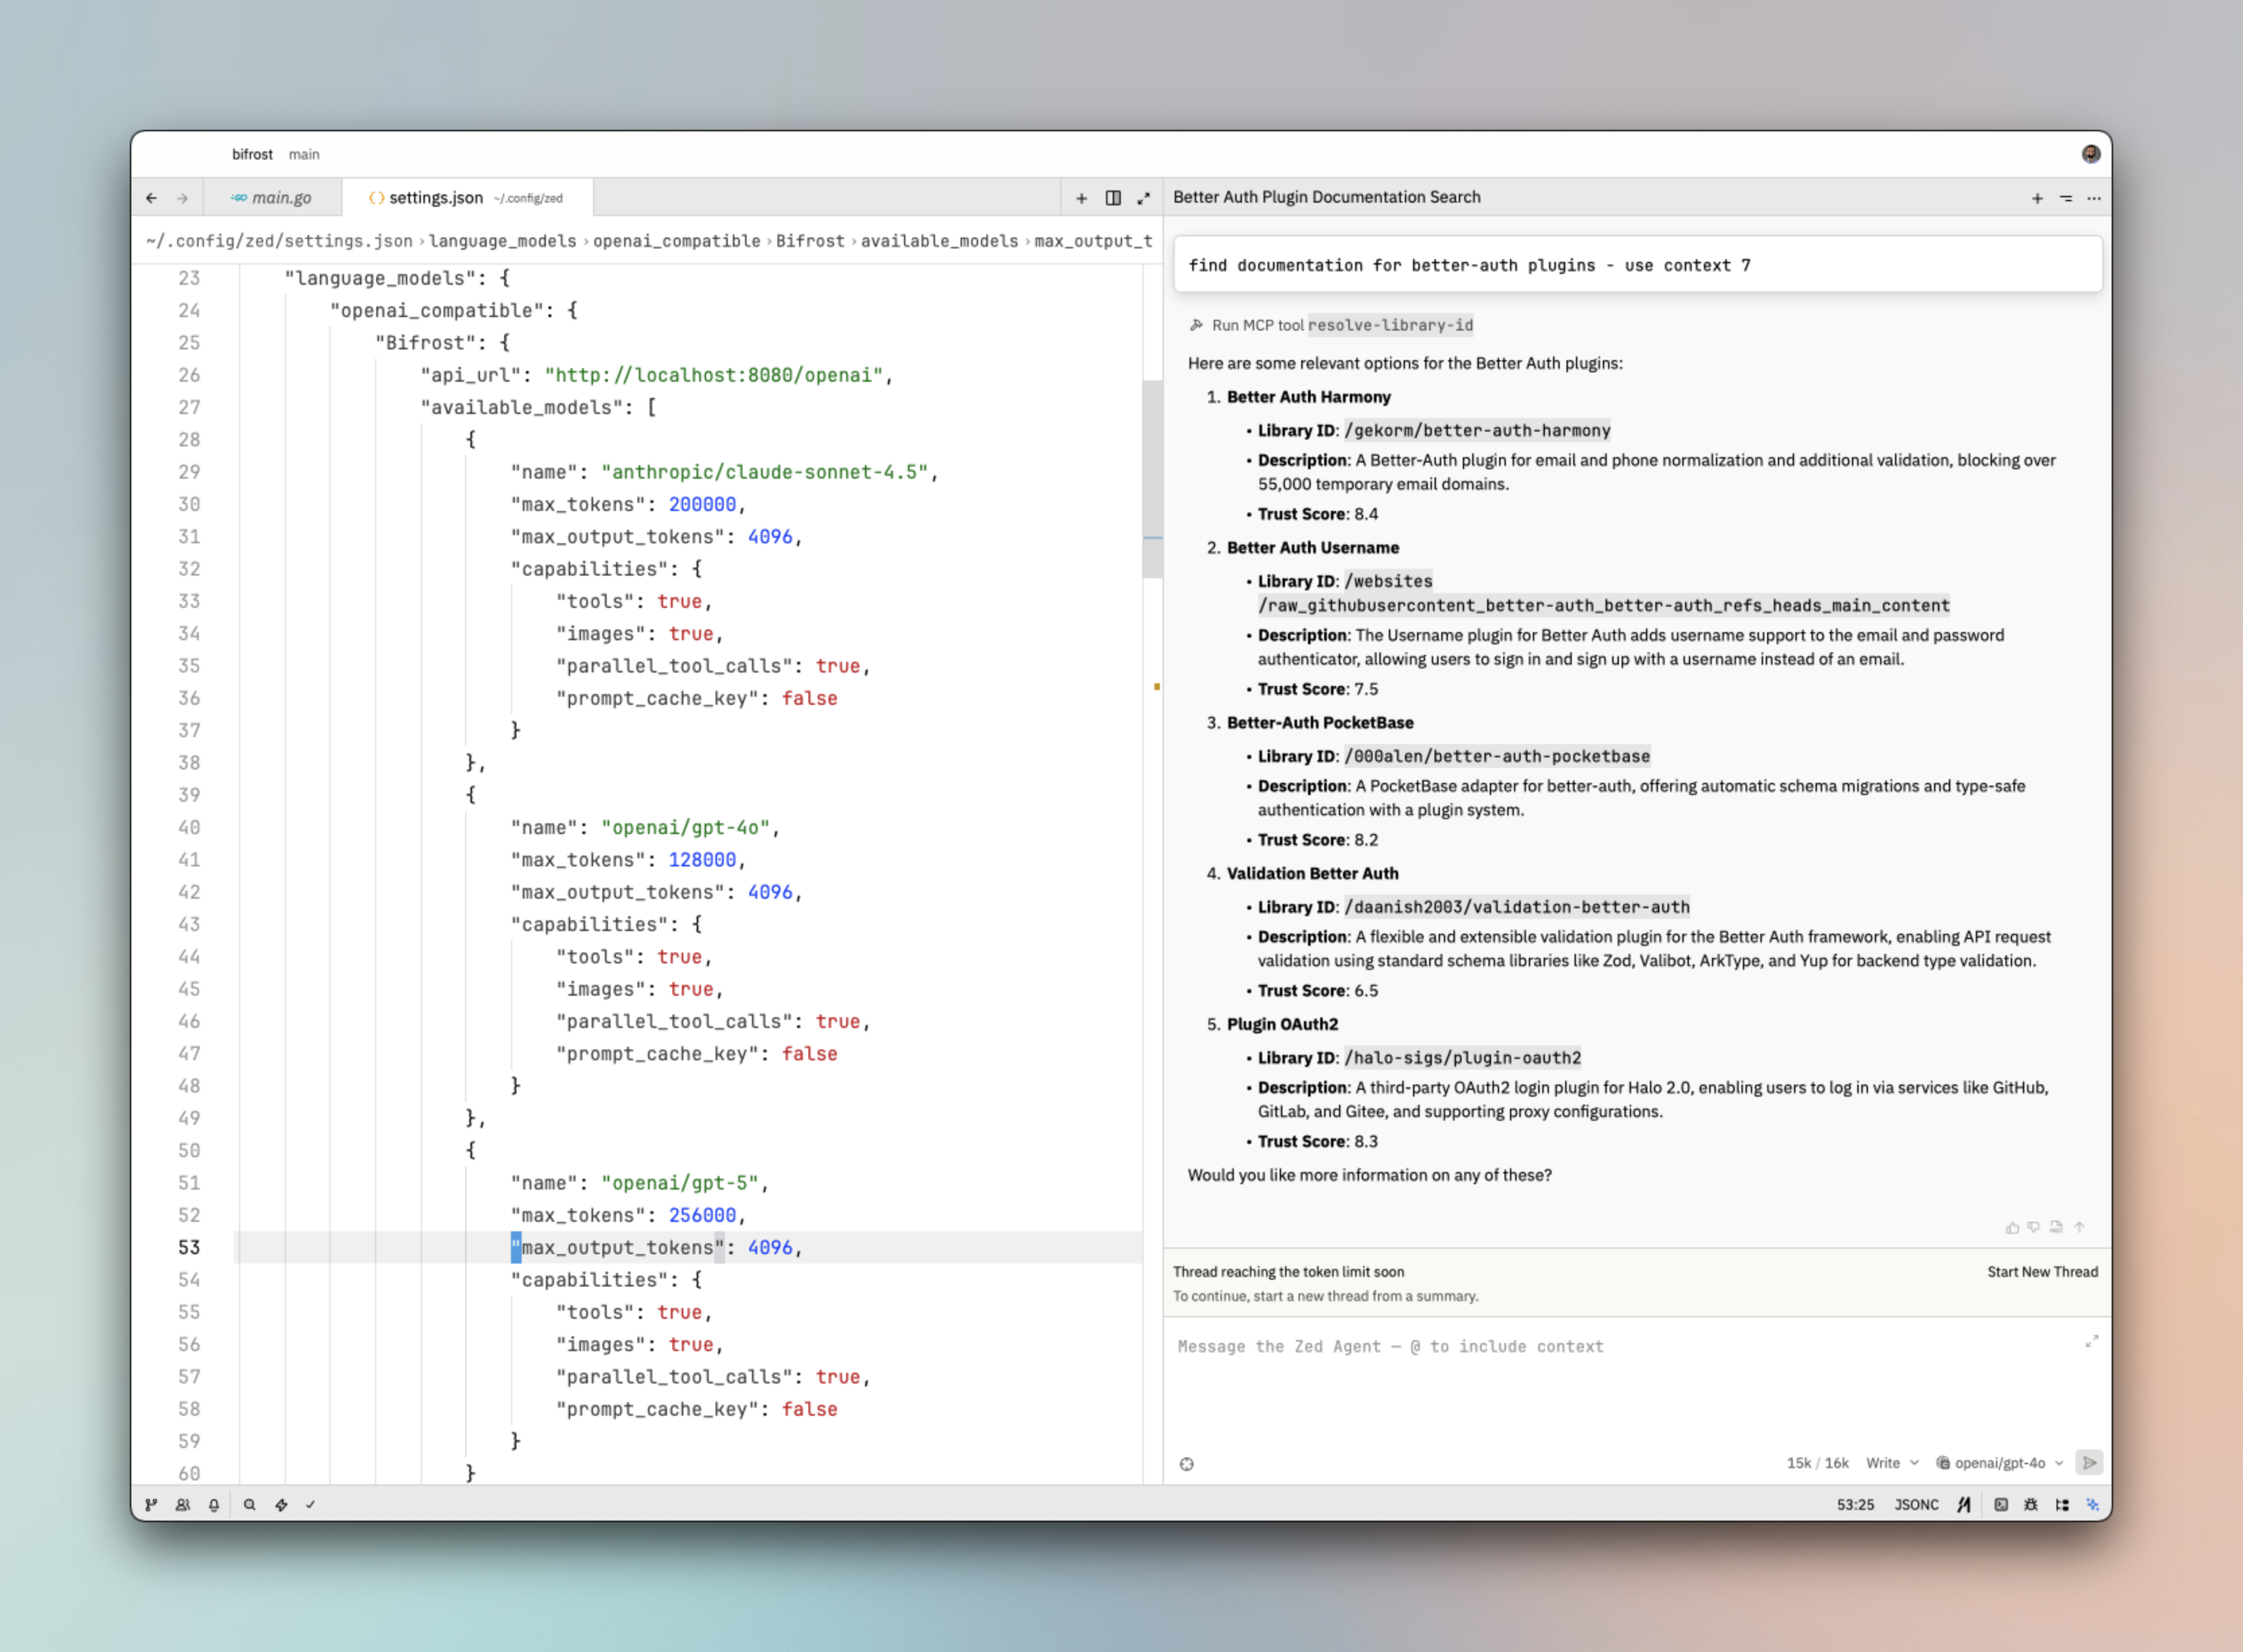Screen dimensions: 2243x1652
Task: Open the openai/gpt-4o model selector
Action: pos(2000,1463)
